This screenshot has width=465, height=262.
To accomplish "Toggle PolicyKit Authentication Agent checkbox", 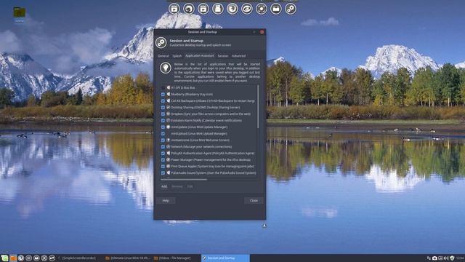I will [163, 154].
